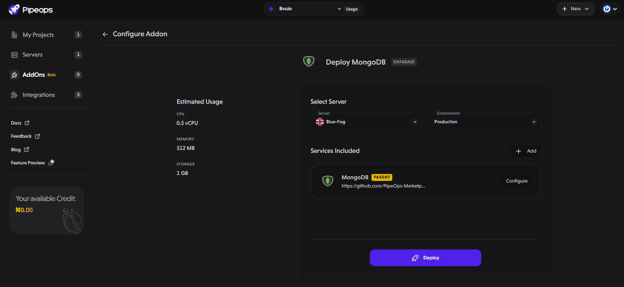Click the wallet illustration in credit card
The width and height of the screenshot is (624, 287).
click(73, 221)
